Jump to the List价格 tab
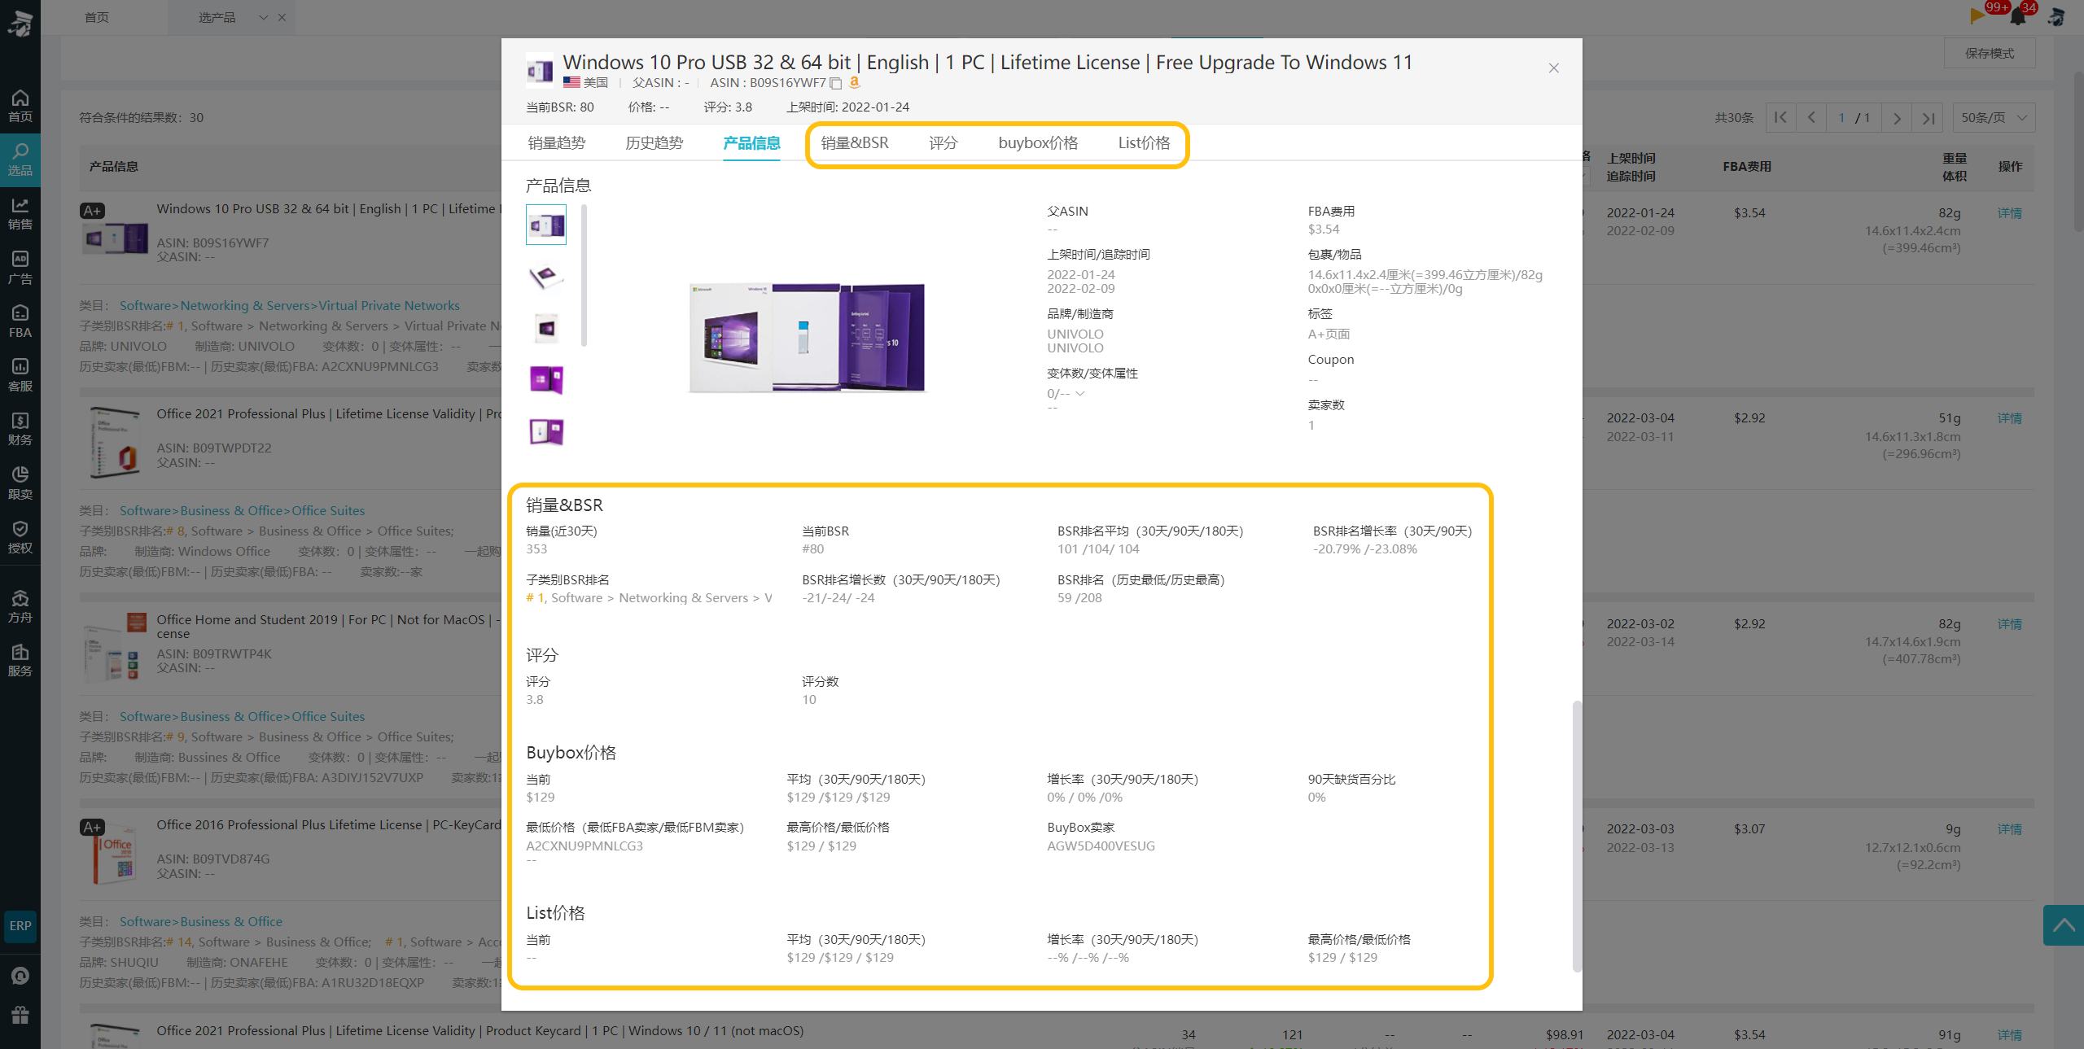The image size is (2084, 1049). [x=1144, y=143]
